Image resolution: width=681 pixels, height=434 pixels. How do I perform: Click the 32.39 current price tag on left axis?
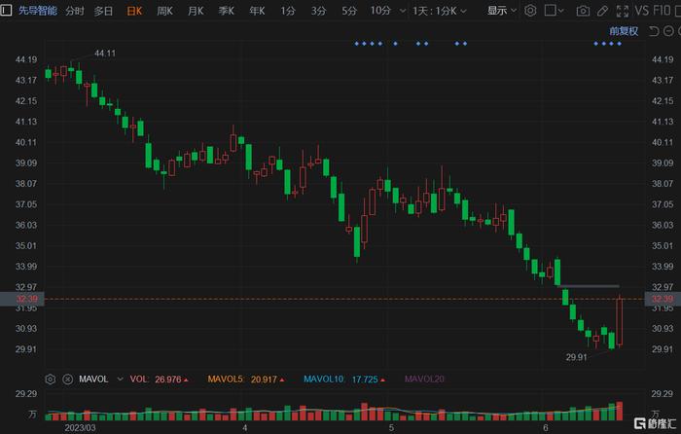pyautogui.click(x=21, y=299)
